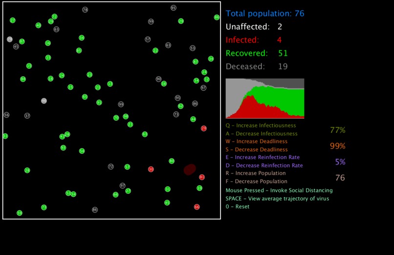Click 'S – Decrease Deadliness' legend line

pyautogui.click(x=257, y=149)
